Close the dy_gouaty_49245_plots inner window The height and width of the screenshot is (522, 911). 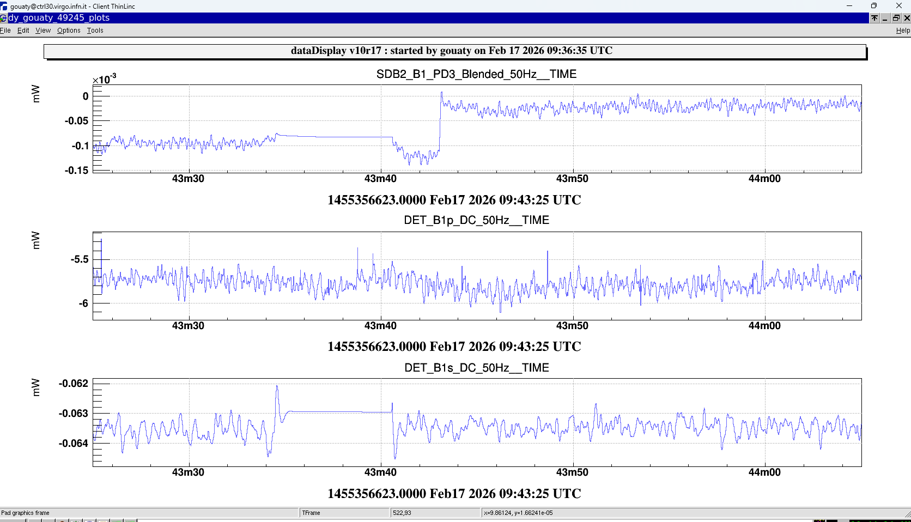(907, 18)
